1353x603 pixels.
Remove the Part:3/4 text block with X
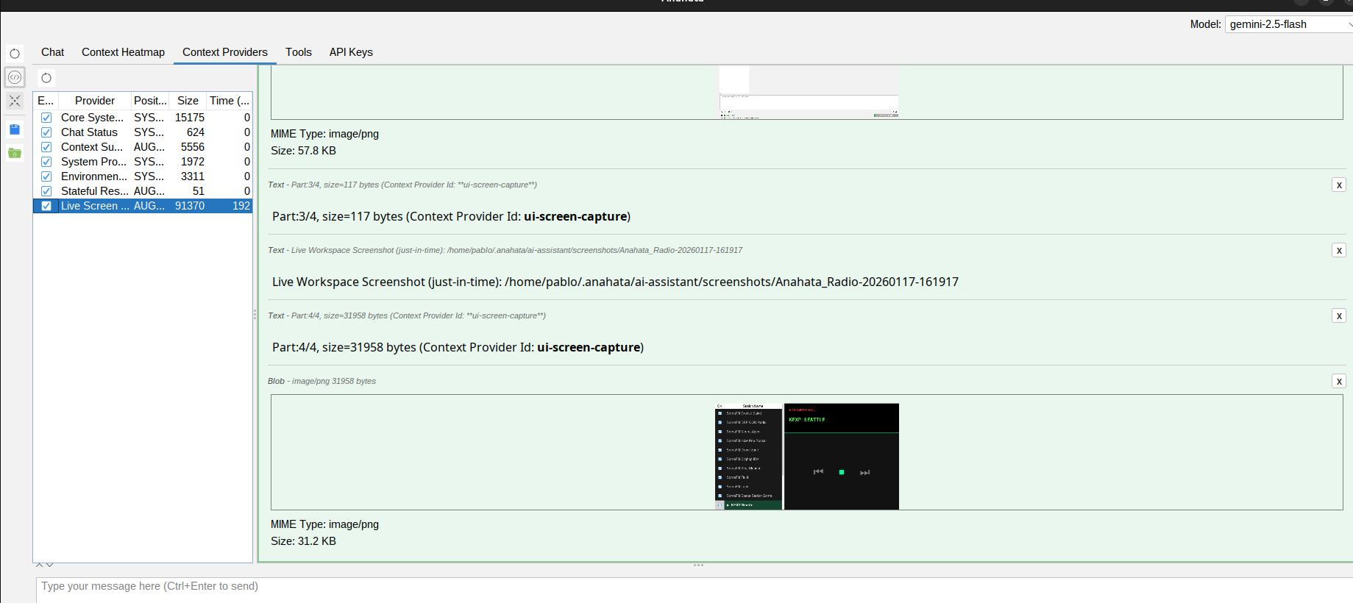click(1339, 185)
